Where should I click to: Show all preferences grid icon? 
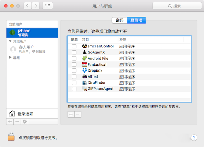(47, 6)
